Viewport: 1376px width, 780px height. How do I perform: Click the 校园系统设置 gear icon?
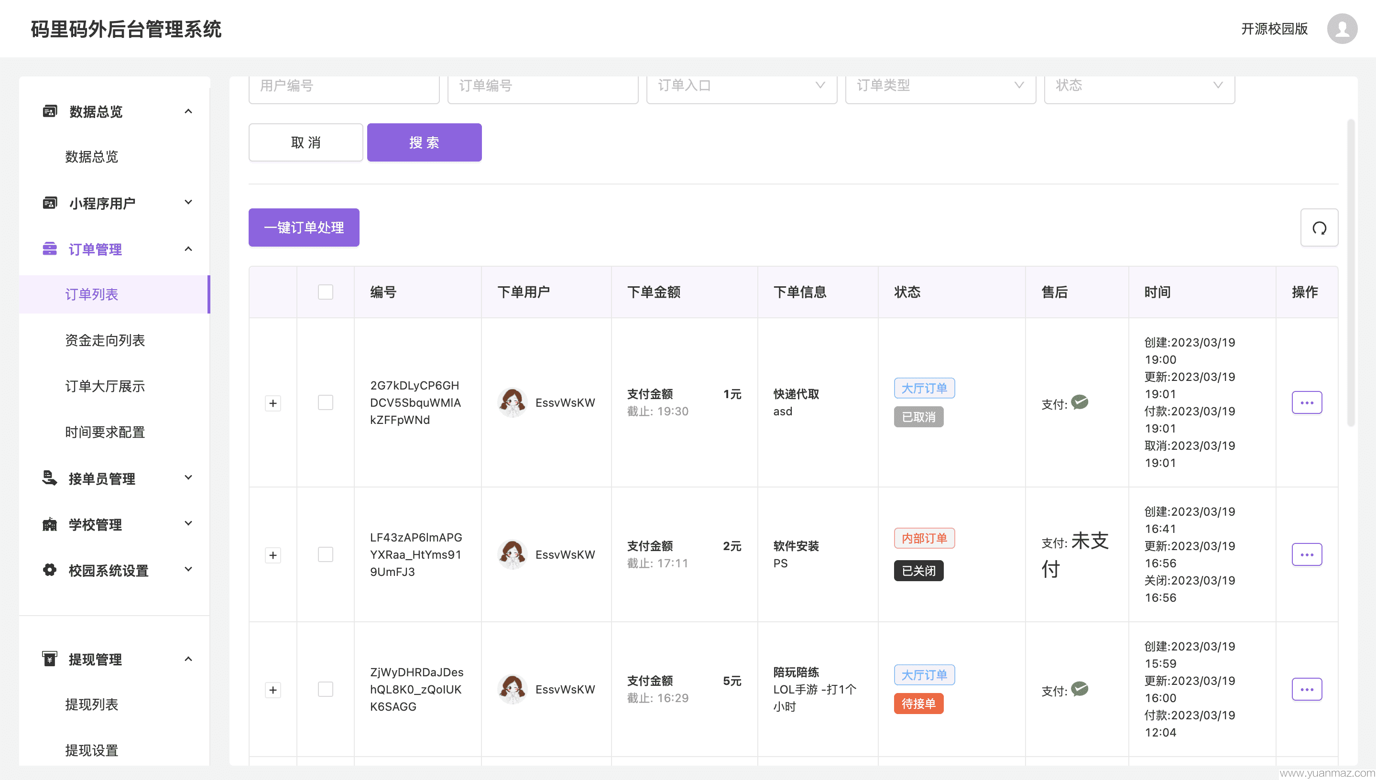pos(50,570)
